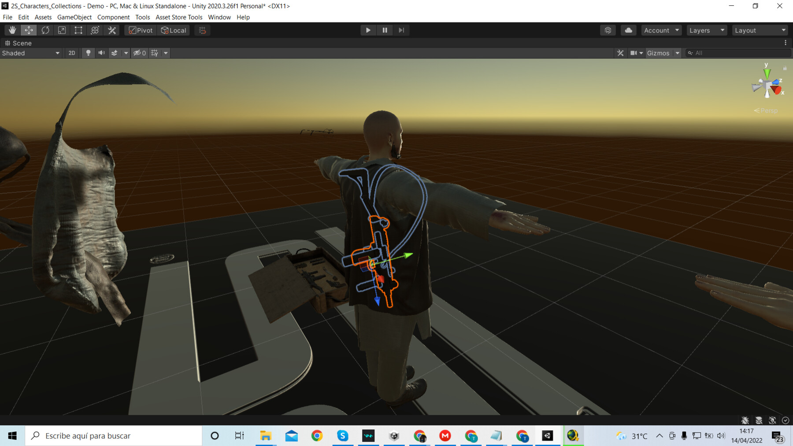Click the green Y axis on scene gizmo

click(x=767, y=72)
